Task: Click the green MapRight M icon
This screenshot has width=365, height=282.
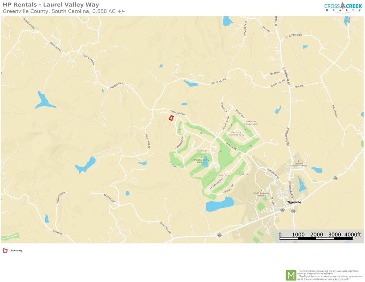Action: pyautogui.click(x=291, y=275)
